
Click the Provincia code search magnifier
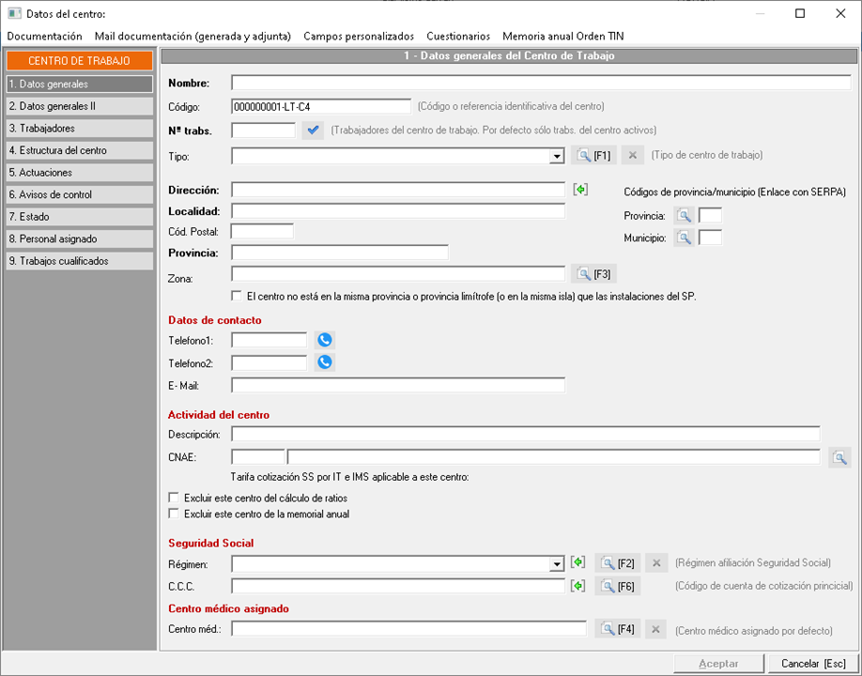click(x=685, y=216)
